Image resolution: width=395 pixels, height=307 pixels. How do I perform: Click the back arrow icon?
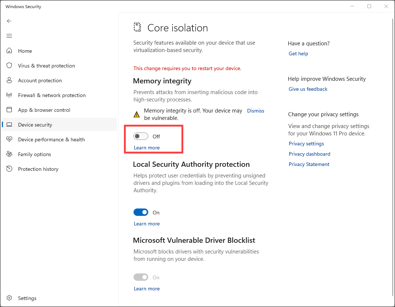[9, 21]
